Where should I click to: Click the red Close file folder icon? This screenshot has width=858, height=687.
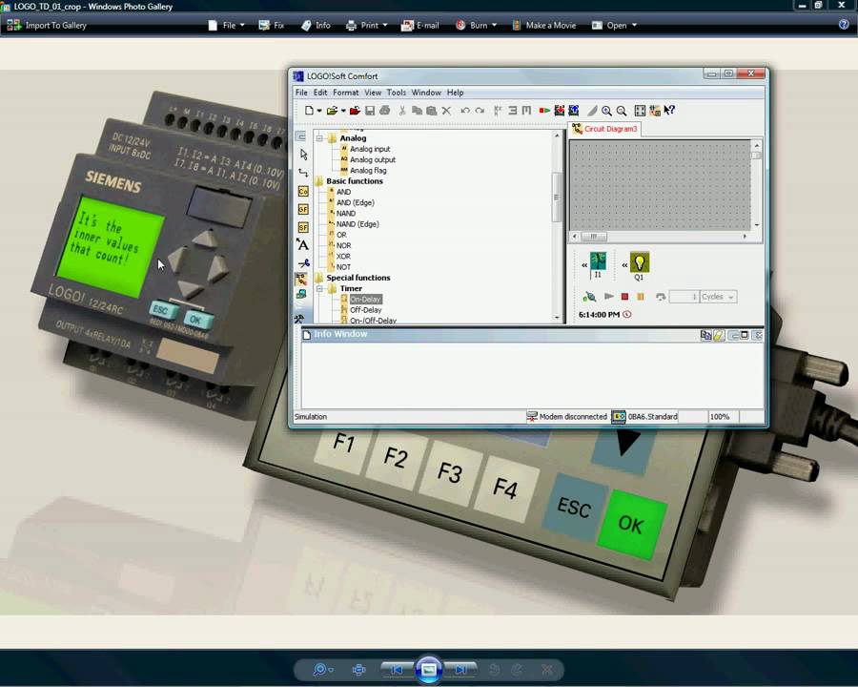pos(355,111)
